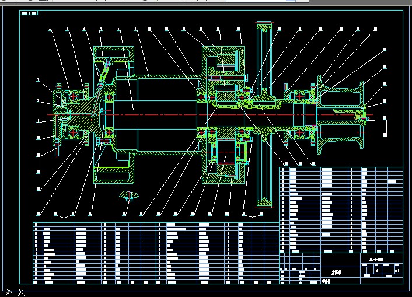
Task: Click the right-side parts list table
Action: 341,210
